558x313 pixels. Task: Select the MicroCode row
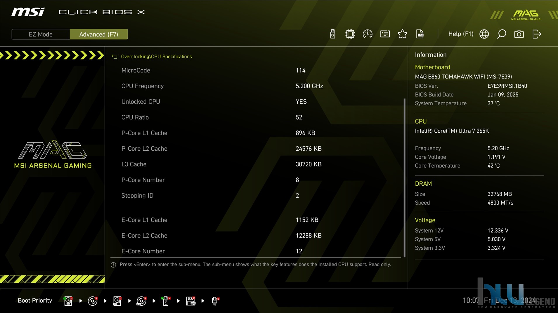point(257,70)
